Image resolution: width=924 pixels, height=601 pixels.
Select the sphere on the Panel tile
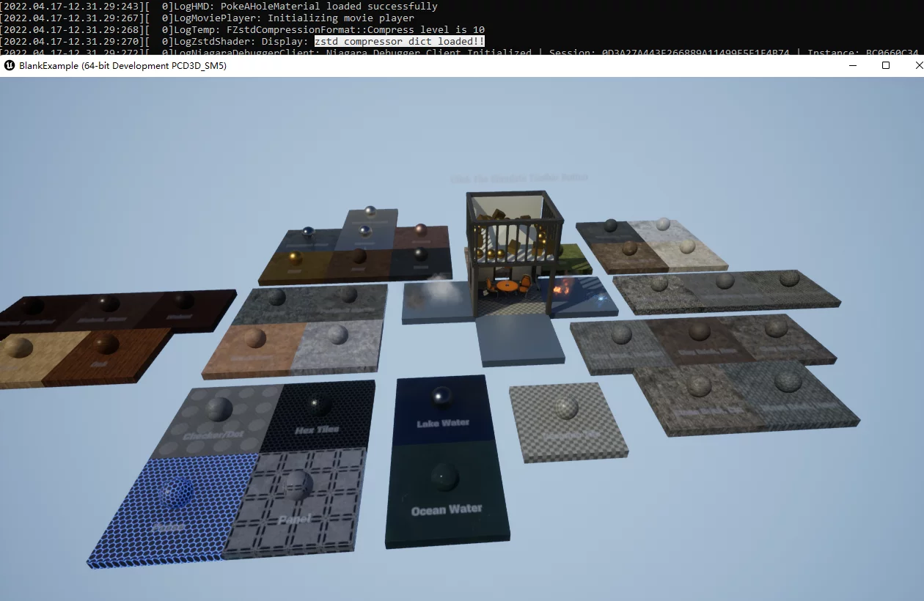[x=298, y=484]
